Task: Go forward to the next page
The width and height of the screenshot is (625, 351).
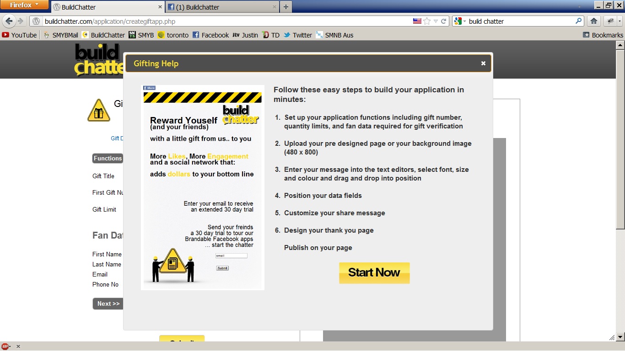Action: pyautogui.click(x=21, y=21)
